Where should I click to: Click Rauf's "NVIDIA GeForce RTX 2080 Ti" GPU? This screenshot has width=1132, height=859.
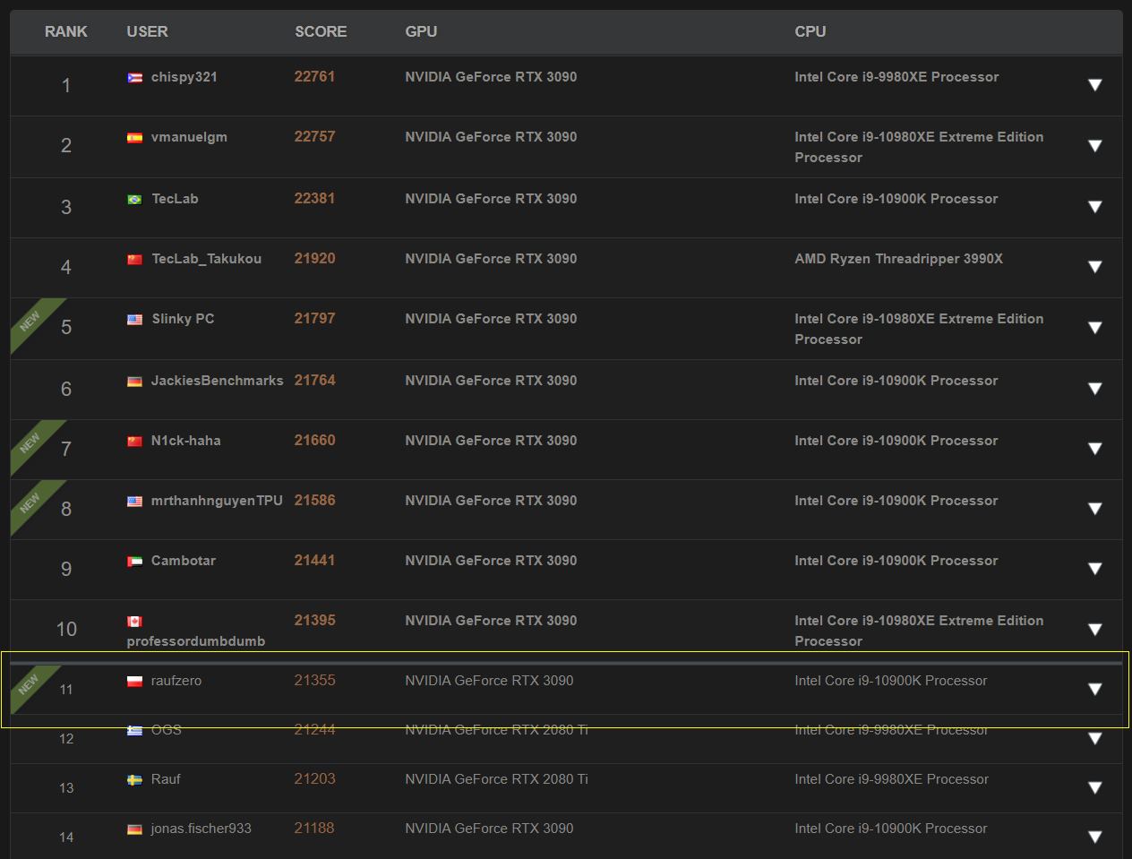(x=496, y=779)
